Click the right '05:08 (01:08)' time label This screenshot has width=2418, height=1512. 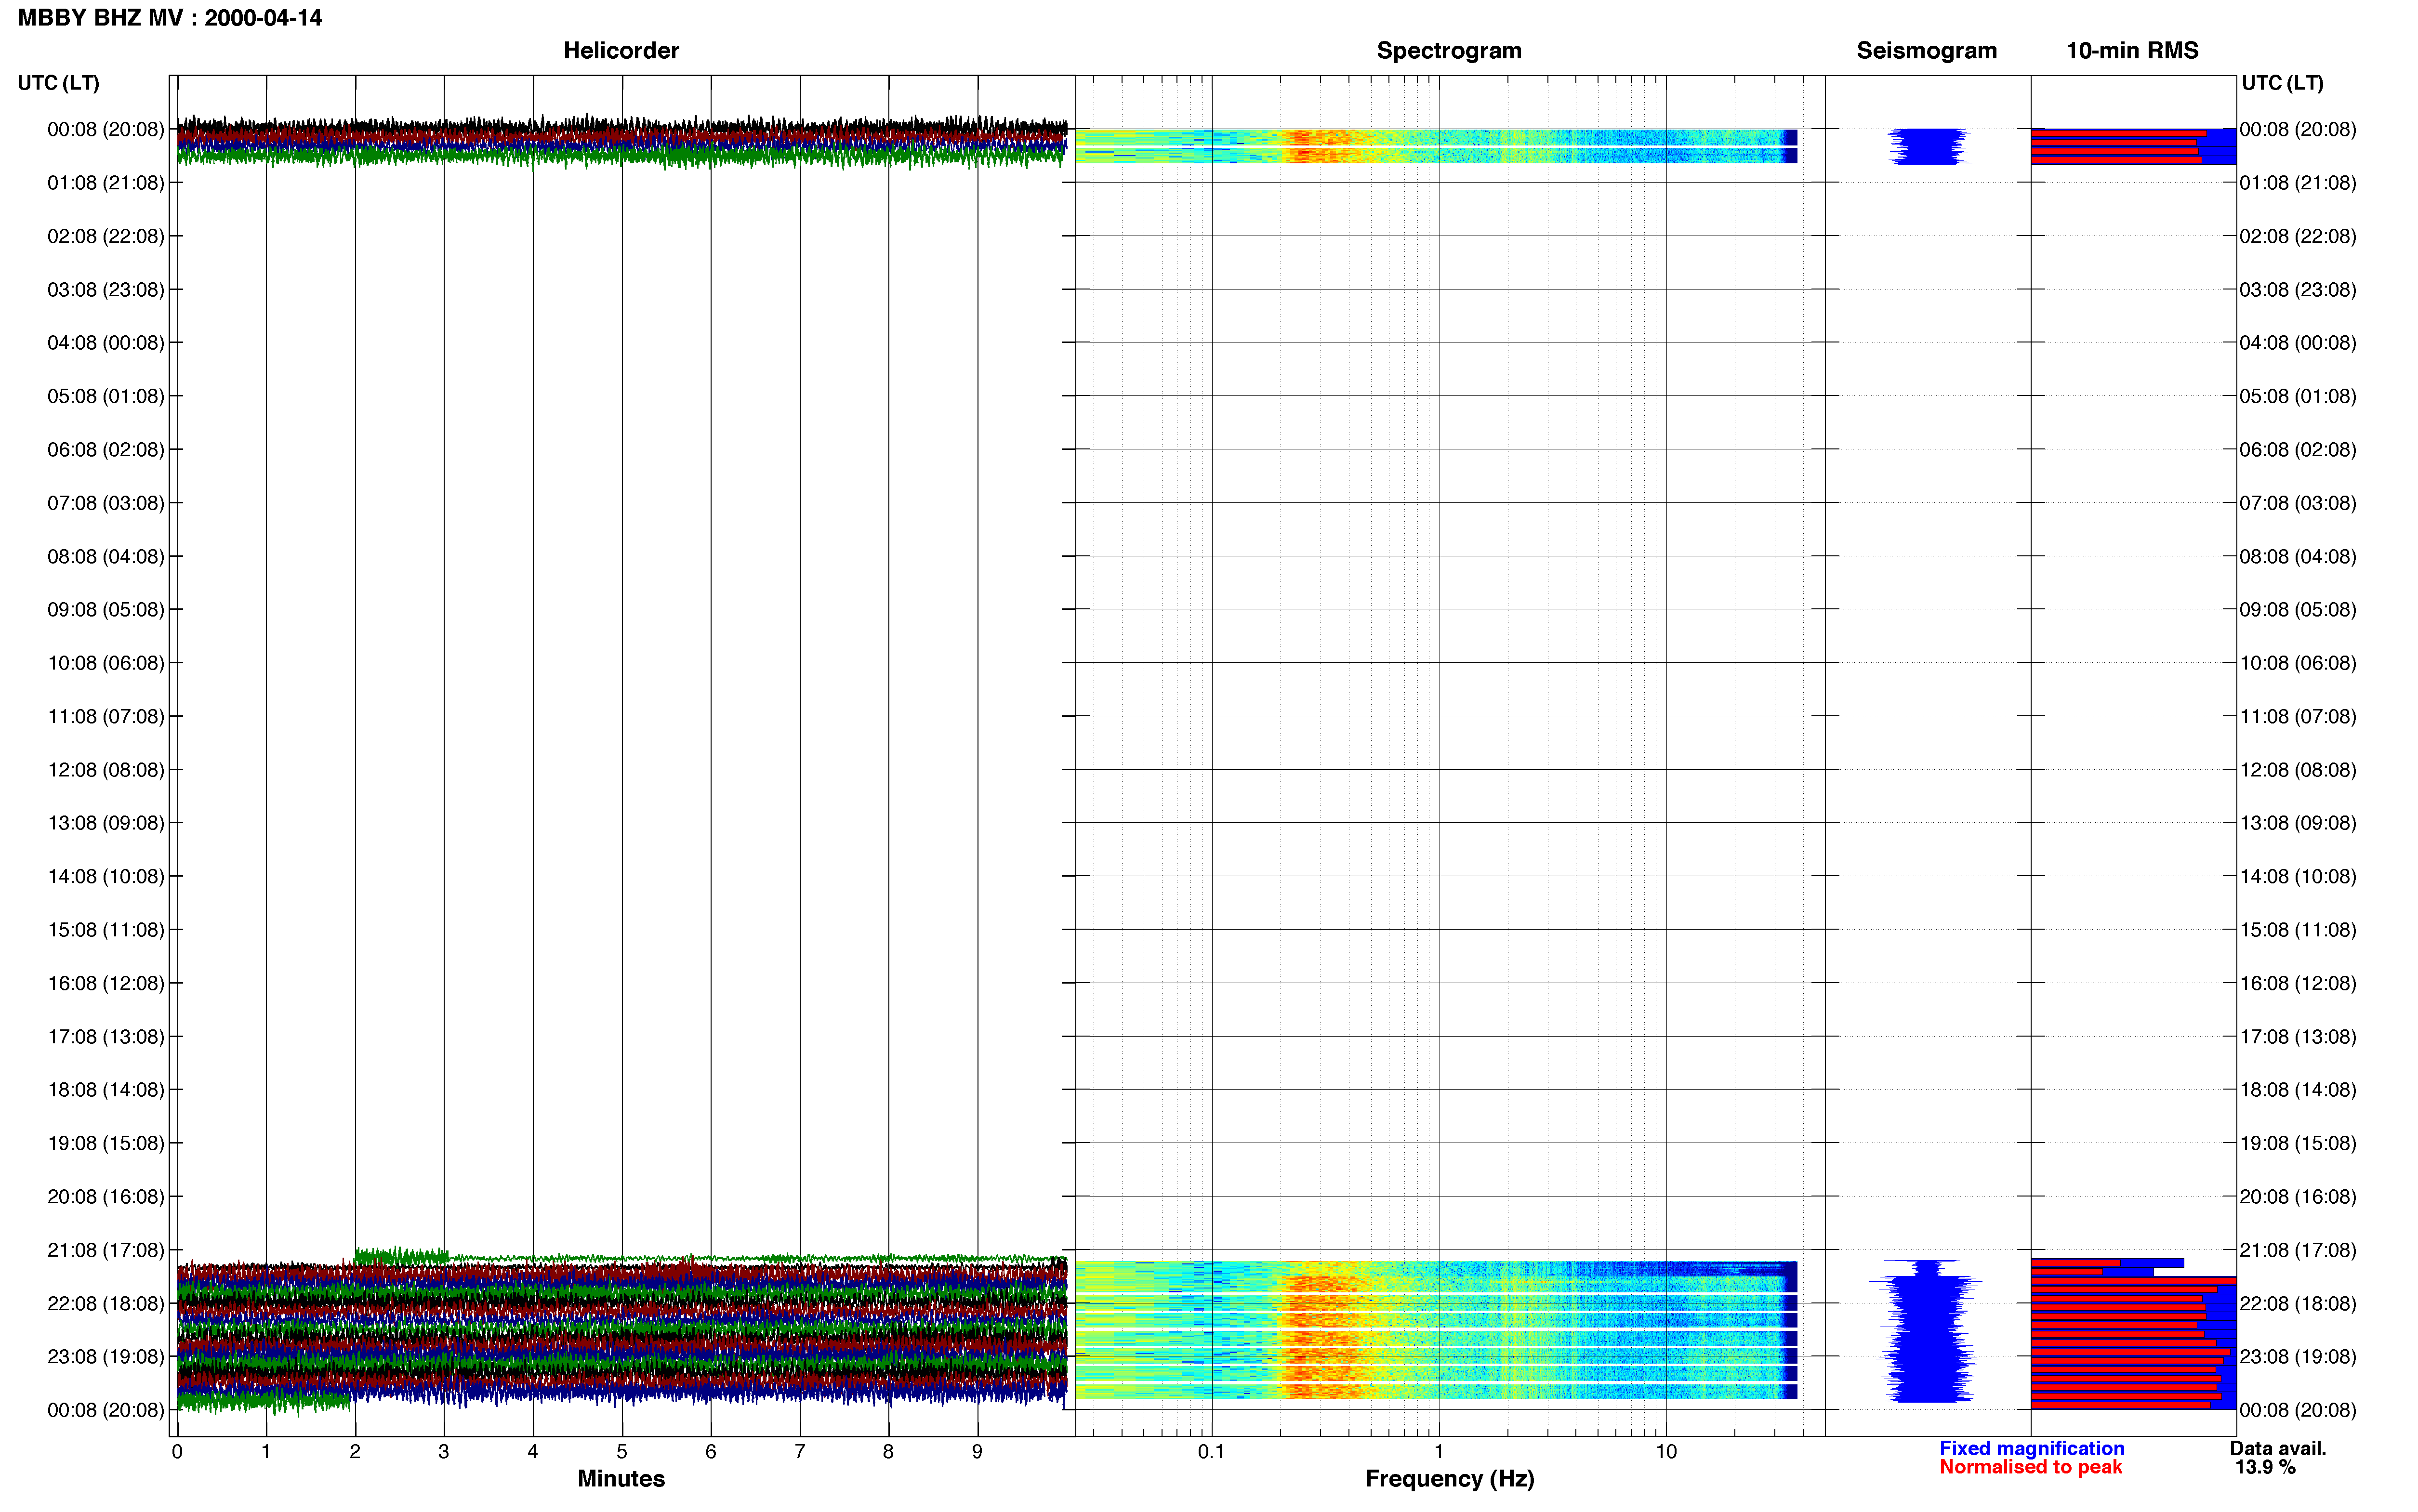click(x=2298, y=396)
